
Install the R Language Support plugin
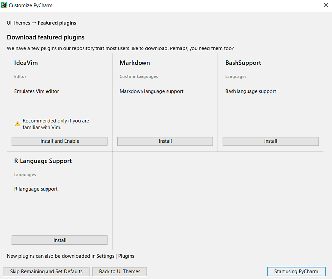coord(59,240)
